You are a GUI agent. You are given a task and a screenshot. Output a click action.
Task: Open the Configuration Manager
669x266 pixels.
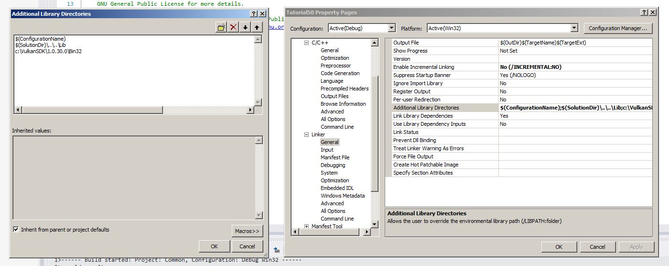point(617,28)
